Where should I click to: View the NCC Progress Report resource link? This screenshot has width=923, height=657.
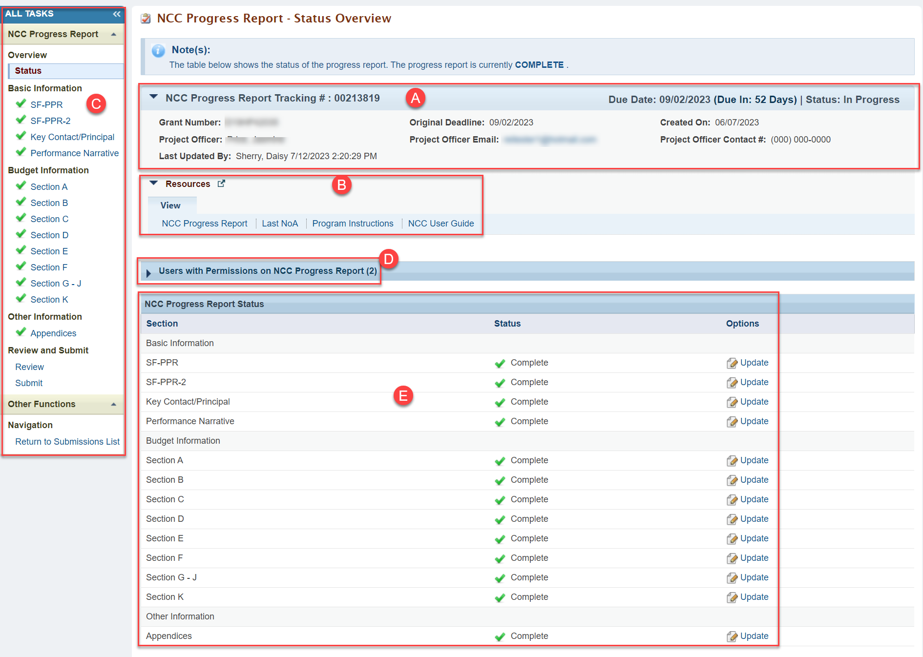[205, 224]
